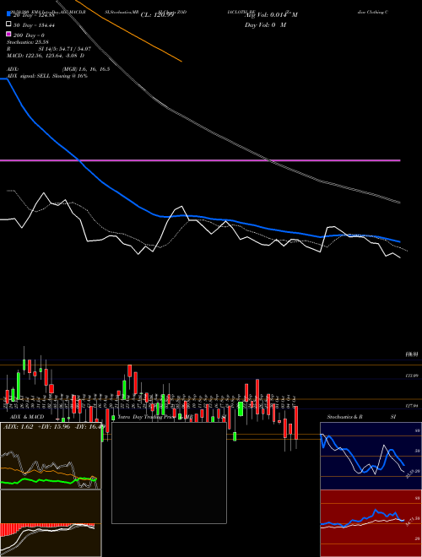Click the 'Avg Vol: 0.014 M' text
Viewport: 422px width, 557px height.
click(271, 15)
